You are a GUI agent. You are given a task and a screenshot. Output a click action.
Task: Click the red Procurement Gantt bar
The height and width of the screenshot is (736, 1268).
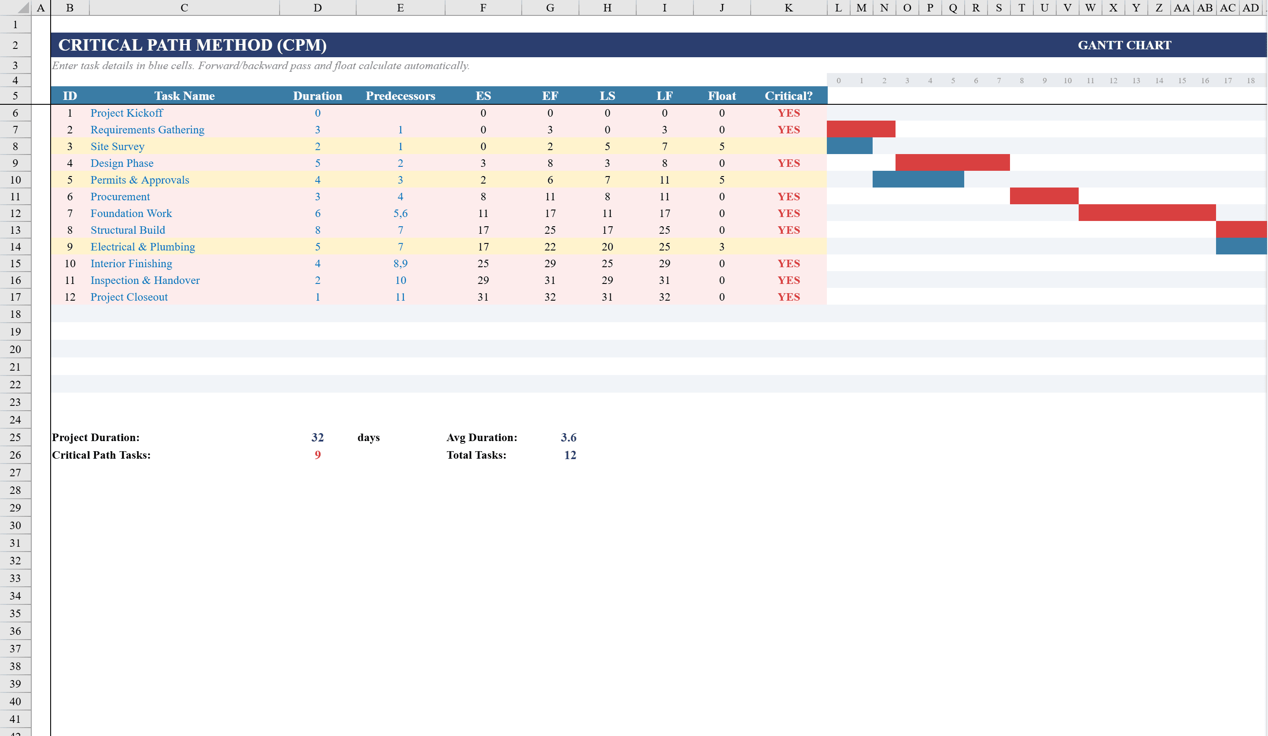pos(1043,196)
